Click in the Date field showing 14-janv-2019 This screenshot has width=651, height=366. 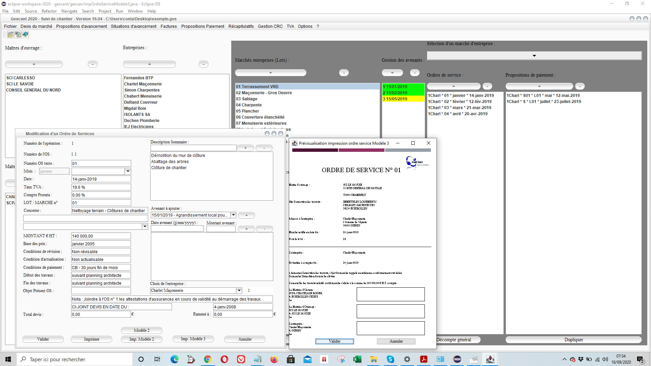coord(101,179)
